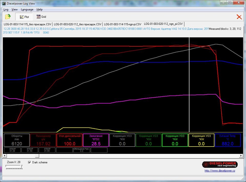Select the LOG-01-003-114-115_без присадок.CSV tab
This screenshot has width=246, height=182.
point(27,24)
